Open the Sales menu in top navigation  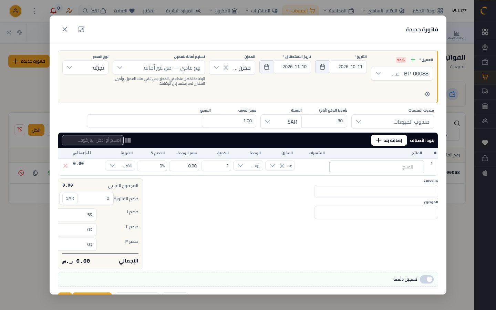[x=300, y=11]
